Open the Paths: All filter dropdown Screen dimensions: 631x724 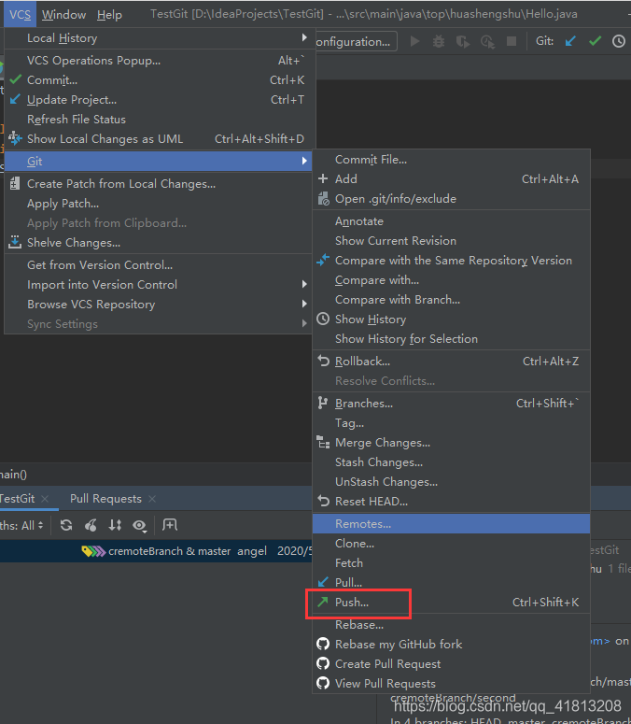(21, 525)
